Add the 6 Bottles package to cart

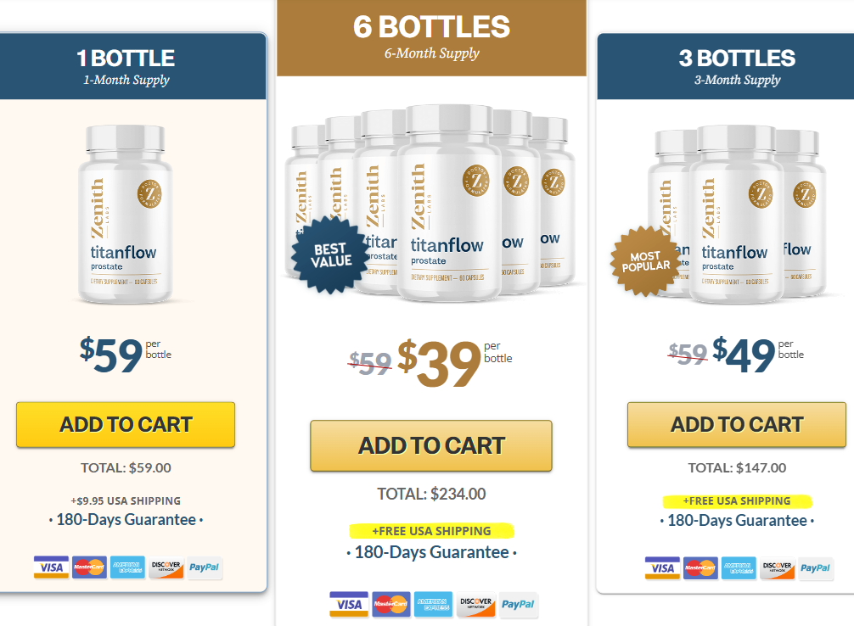pos(431,446)
